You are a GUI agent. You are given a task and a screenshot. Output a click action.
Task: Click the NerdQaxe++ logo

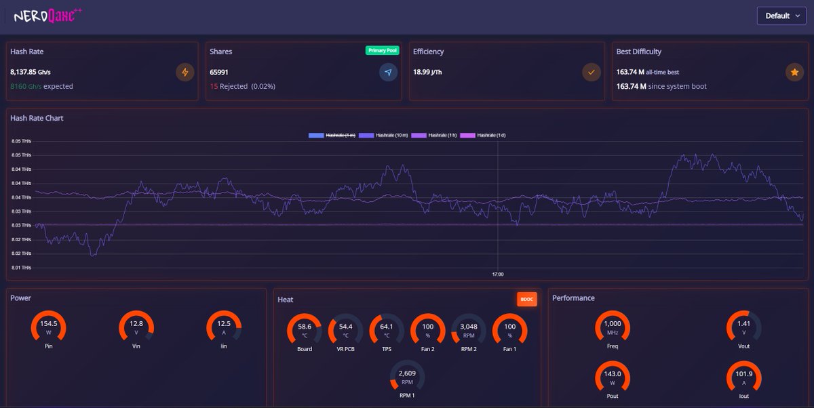47,16
